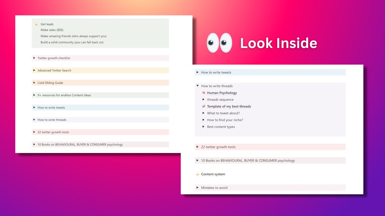
Task: Collapse the open How to write threads arrow in right page
Action: (198, 86)
